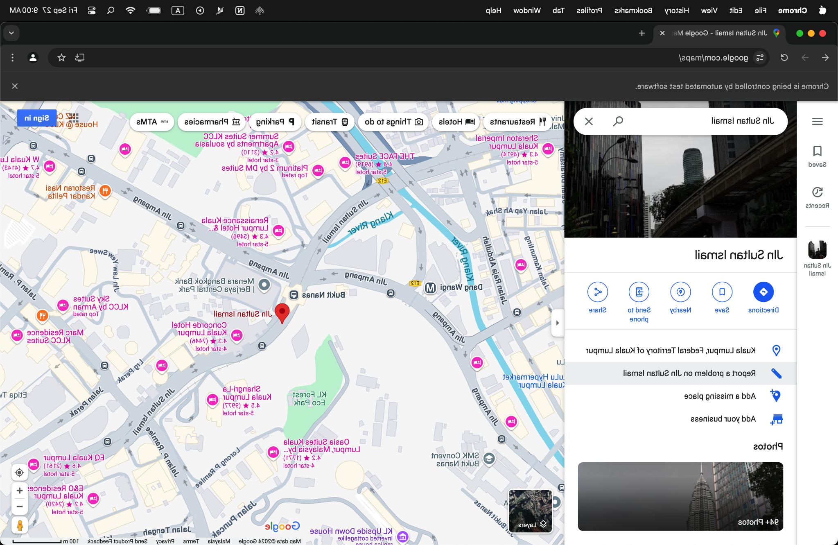Open the Recents panel

click(x=817, y=198)
